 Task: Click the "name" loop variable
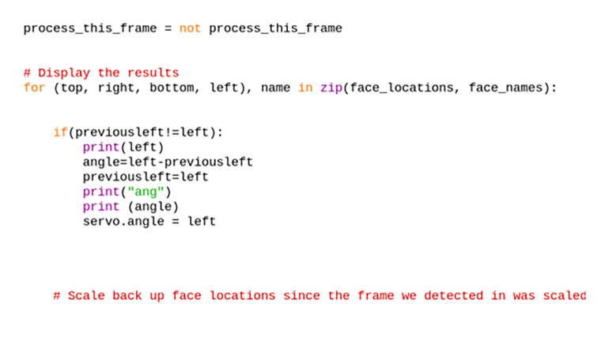tap(275, 88)
